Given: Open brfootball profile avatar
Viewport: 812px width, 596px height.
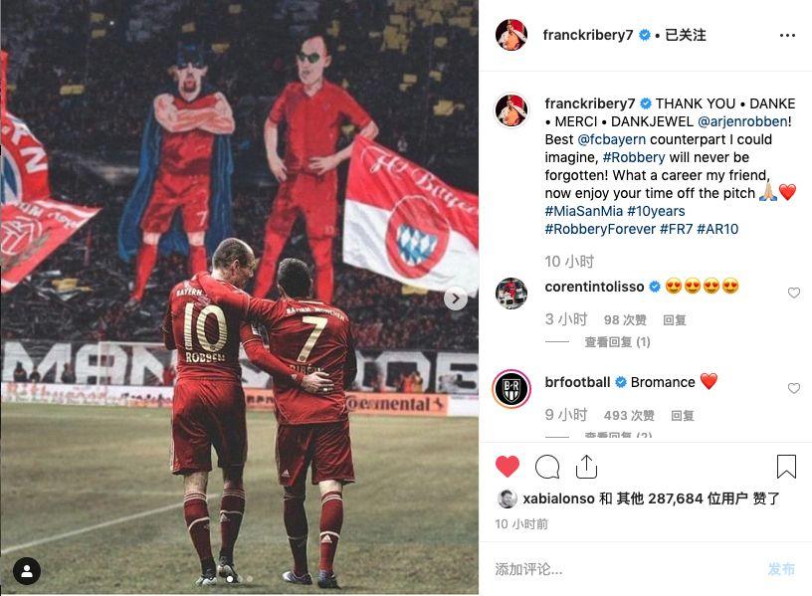Looking at the screenshot, I should [511, 388].
